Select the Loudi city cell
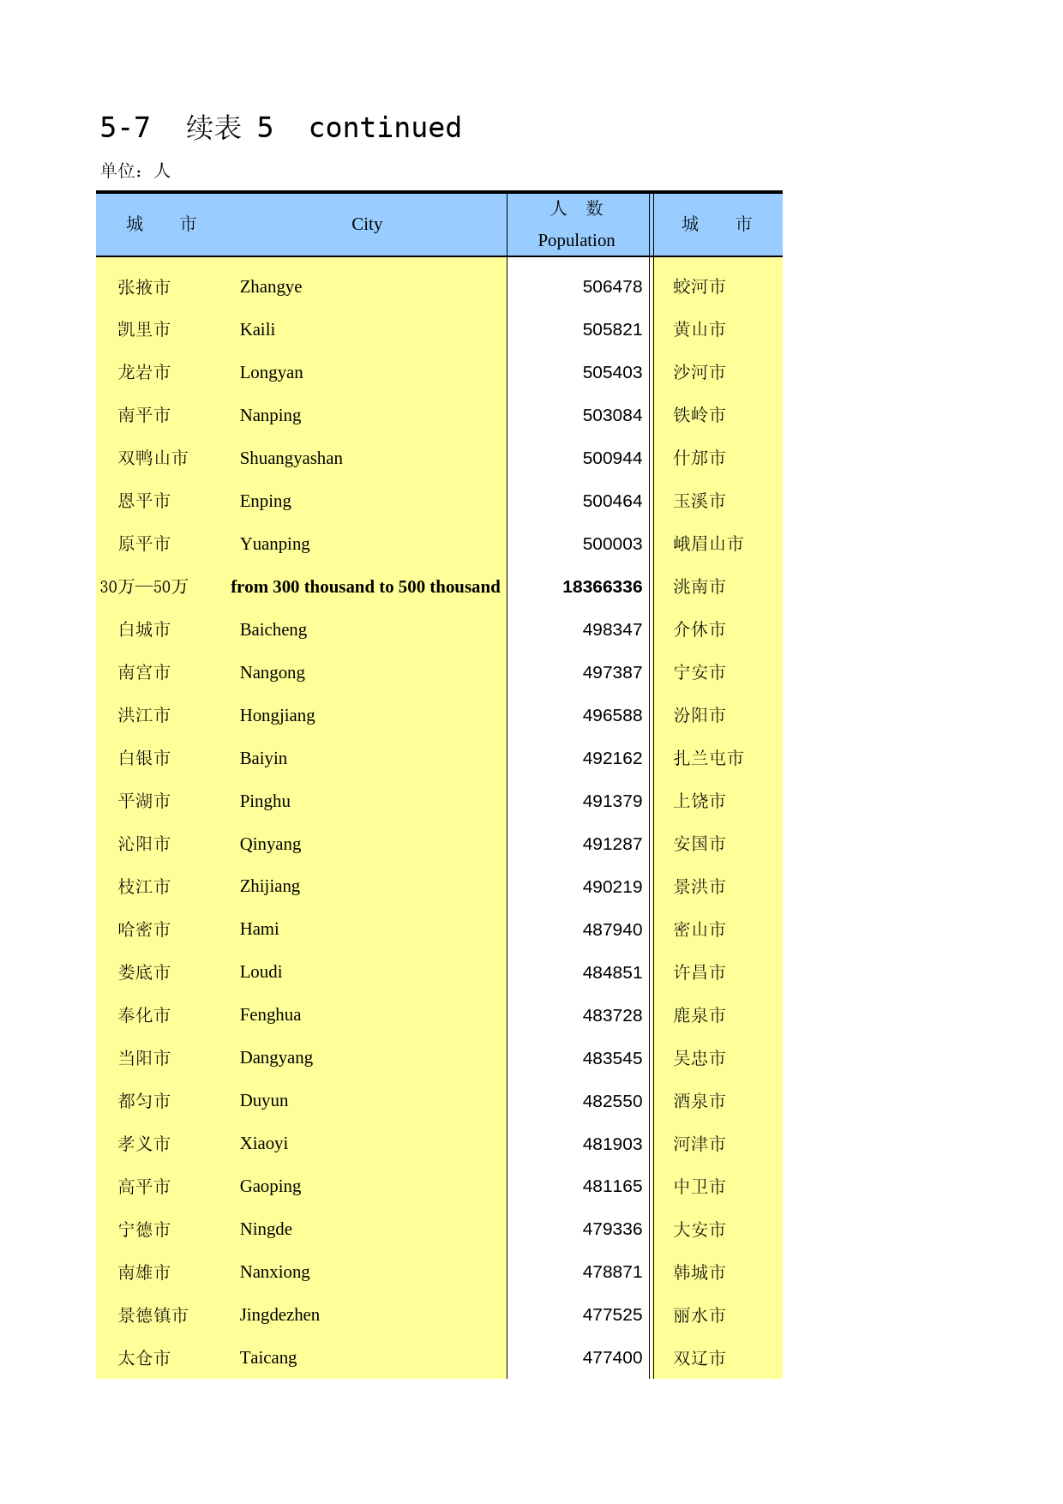Screen dimensions: 1063x1504 (x=261, y=972)
